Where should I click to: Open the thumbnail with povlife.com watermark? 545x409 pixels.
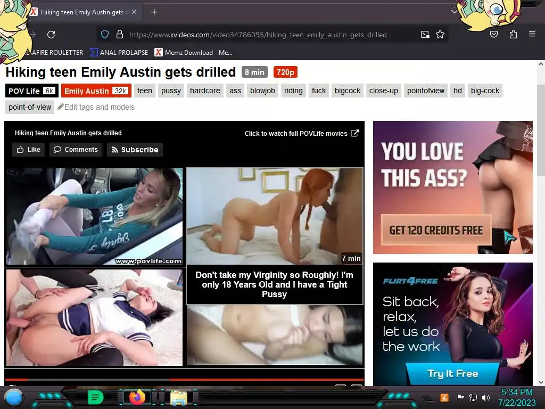pos(94,217)
